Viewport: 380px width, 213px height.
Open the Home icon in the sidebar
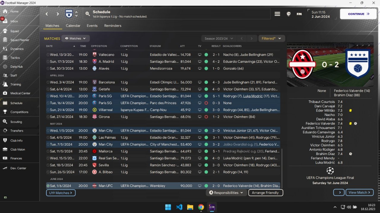(5, 11)
